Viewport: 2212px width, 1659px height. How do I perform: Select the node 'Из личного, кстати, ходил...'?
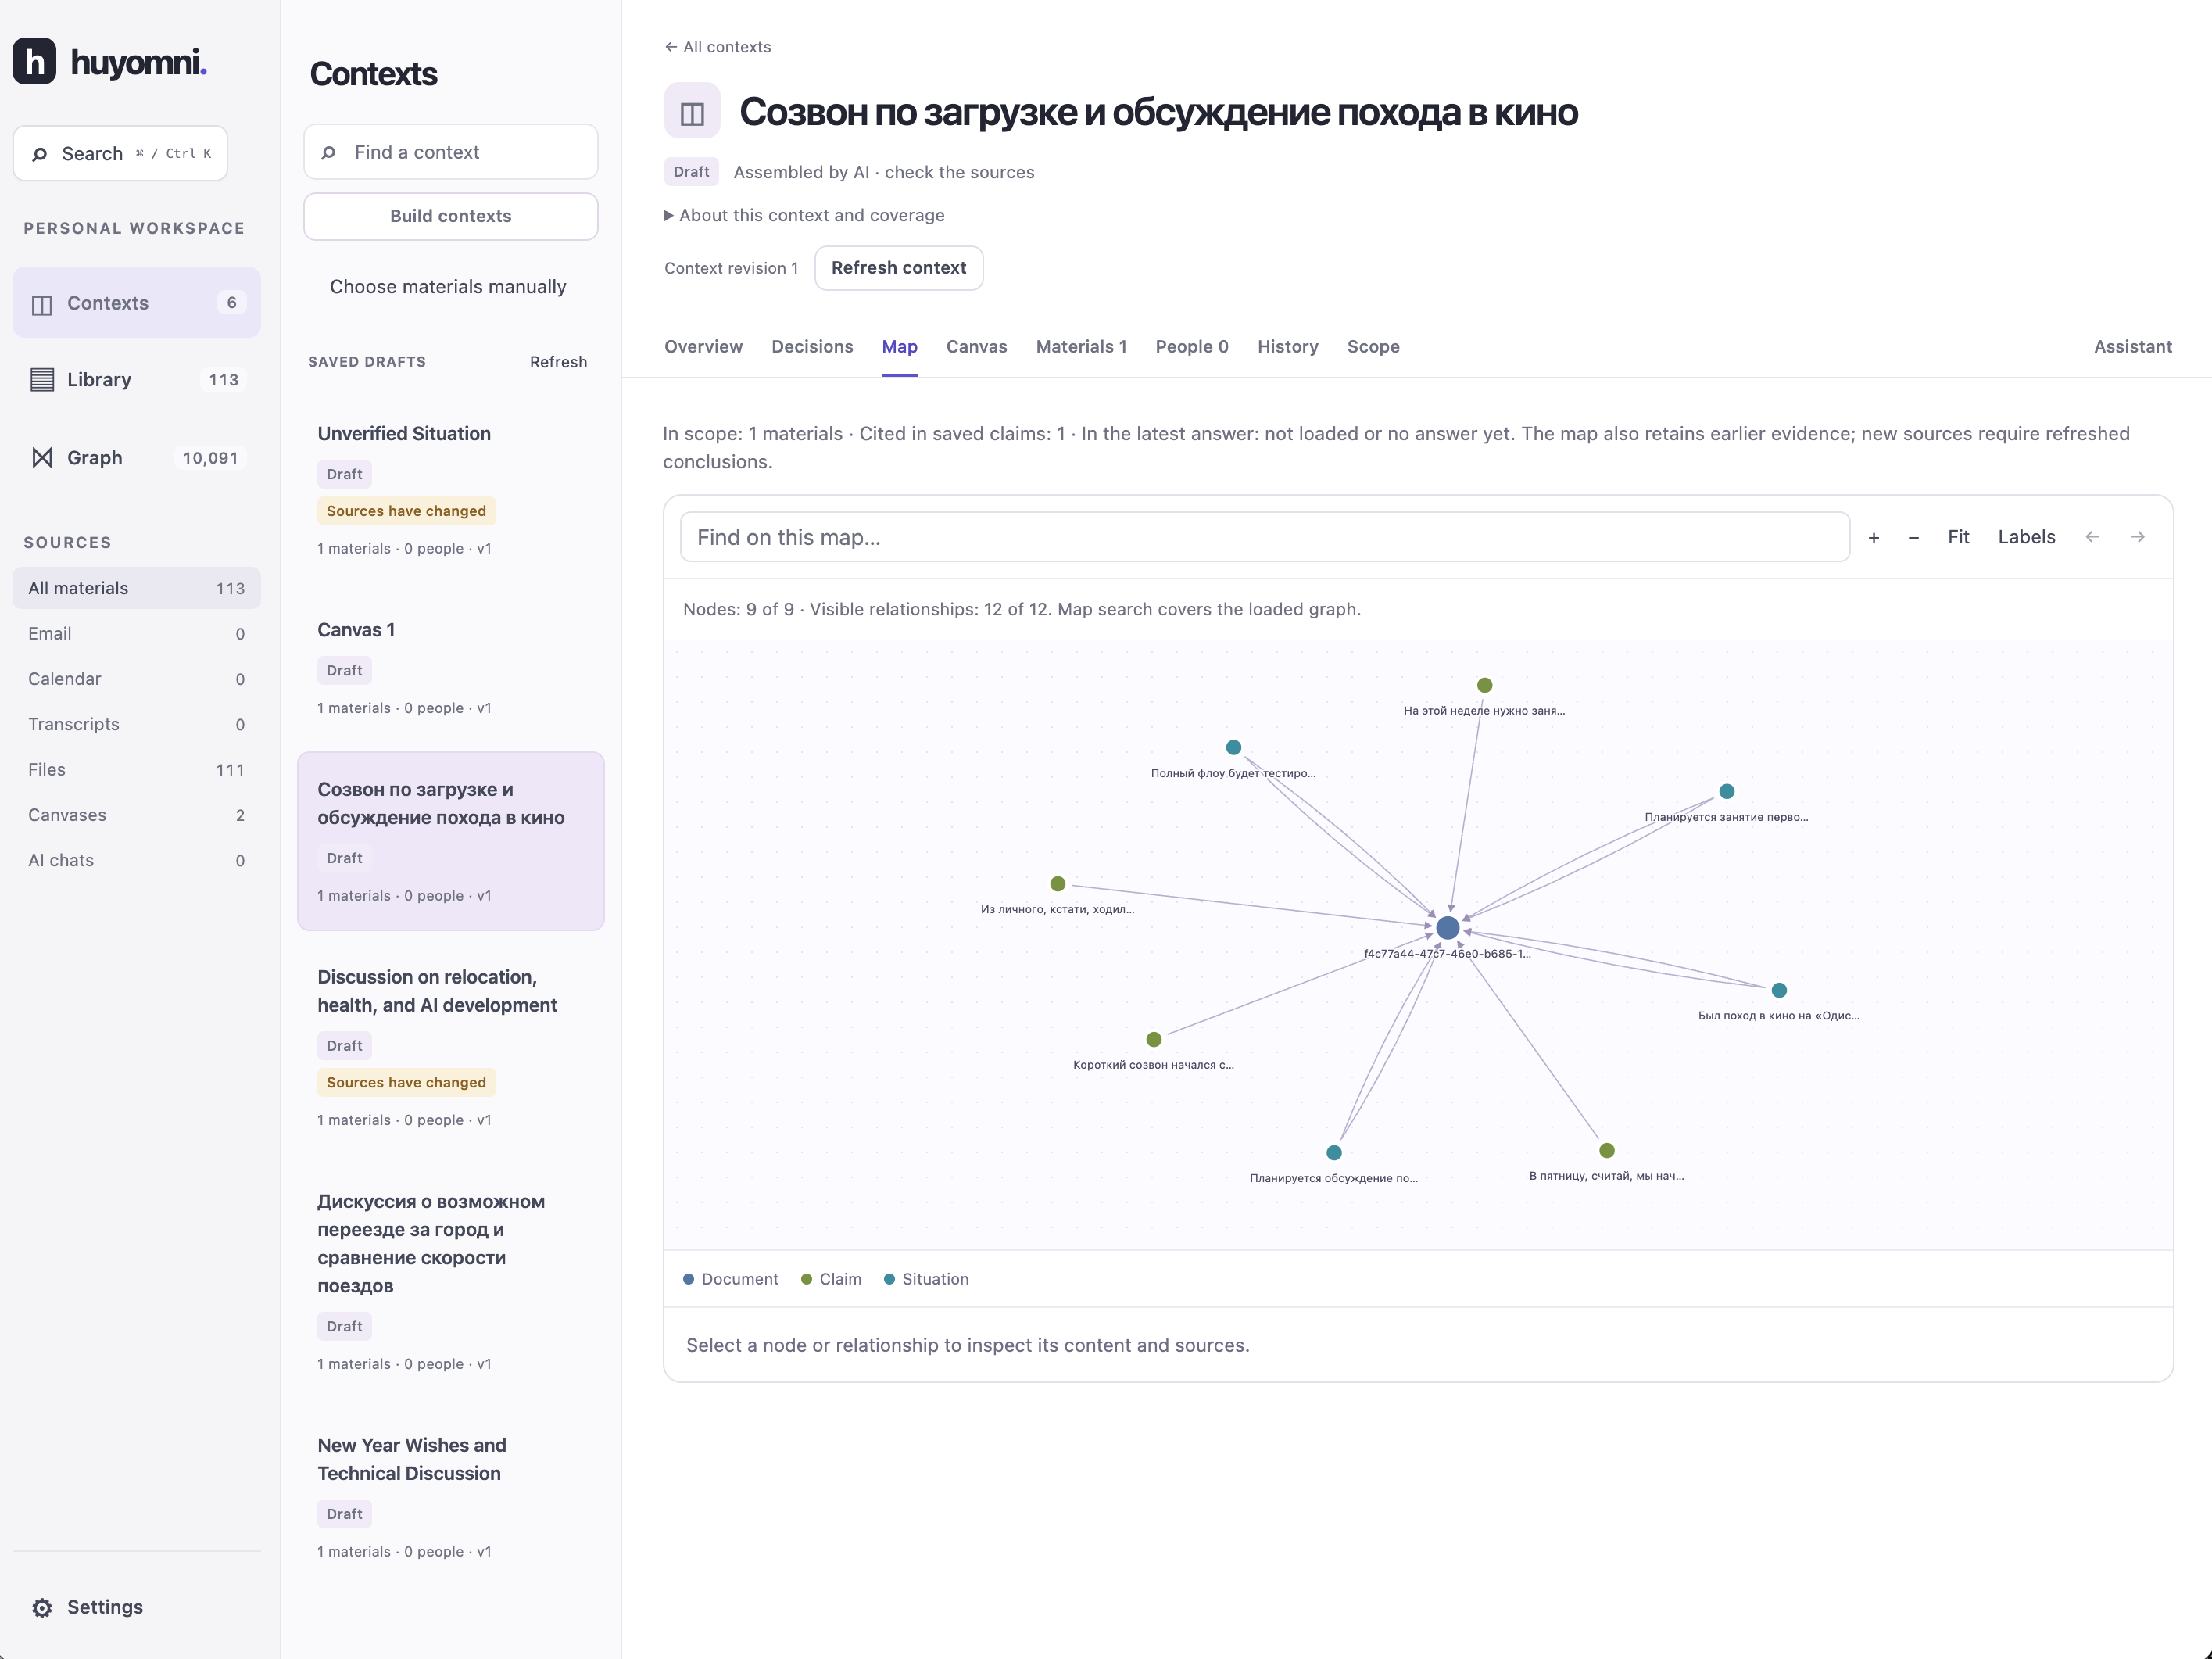(x=1057, y=884)
